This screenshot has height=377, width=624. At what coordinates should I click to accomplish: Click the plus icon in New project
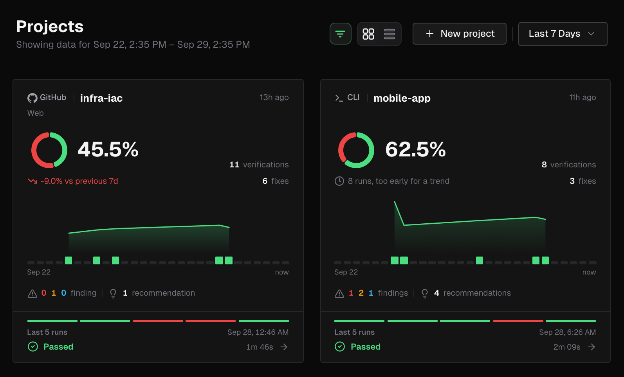click(x=430, y=34)
